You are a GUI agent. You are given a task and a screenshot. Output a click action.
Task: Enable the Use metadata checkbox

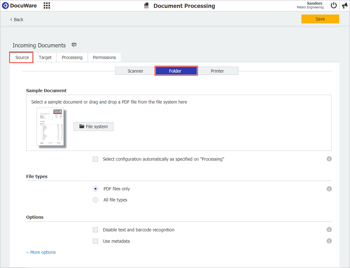95,241
